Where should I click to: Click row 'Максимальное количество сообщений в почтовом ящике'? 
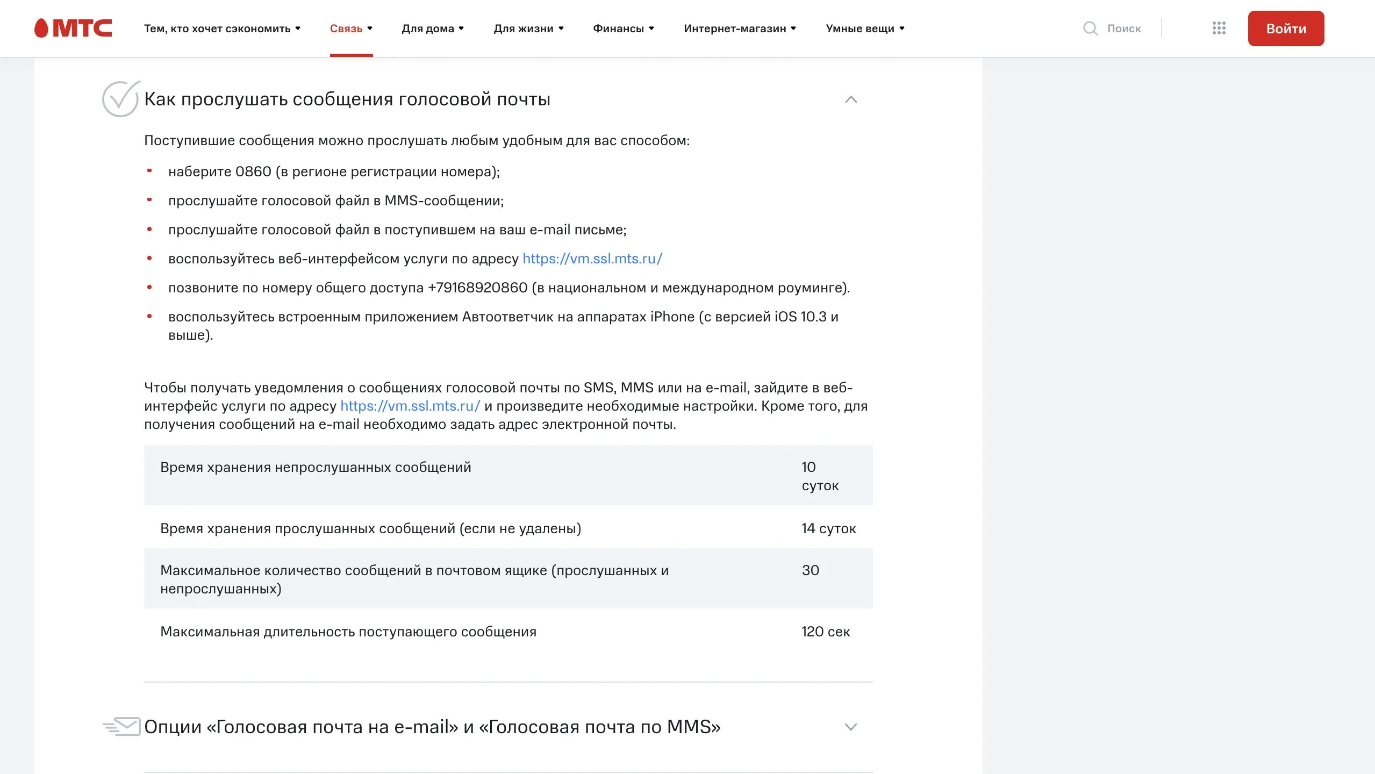(x=508, y=579)
